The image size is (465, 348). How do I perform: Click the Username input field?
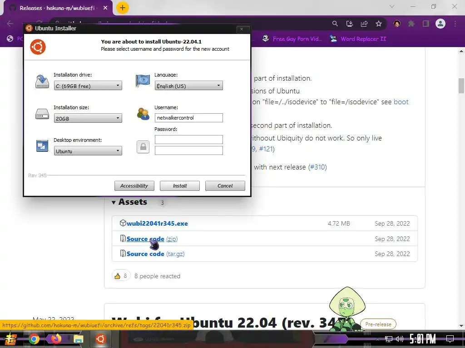[188, 118]
